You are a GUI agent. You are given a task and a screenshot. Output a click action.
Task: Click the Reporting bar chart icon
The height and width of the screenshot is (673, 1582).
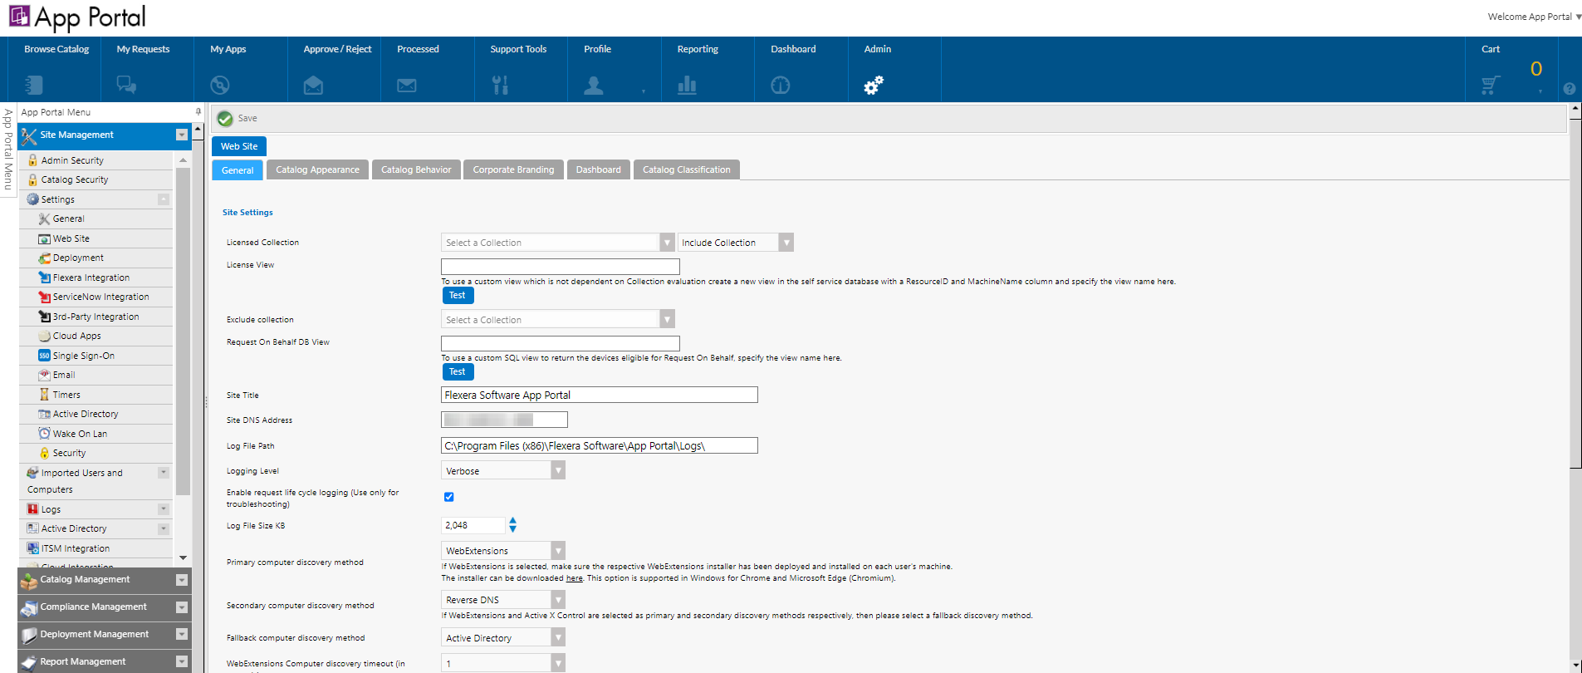point(687,85)
